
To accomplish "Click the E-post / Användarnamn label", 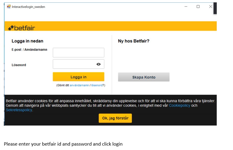I will tap(29, 50).
